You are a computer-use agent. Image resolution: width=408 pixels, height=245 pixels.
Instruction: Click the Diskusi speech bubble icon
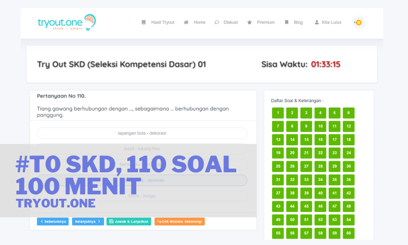(216, 22)
